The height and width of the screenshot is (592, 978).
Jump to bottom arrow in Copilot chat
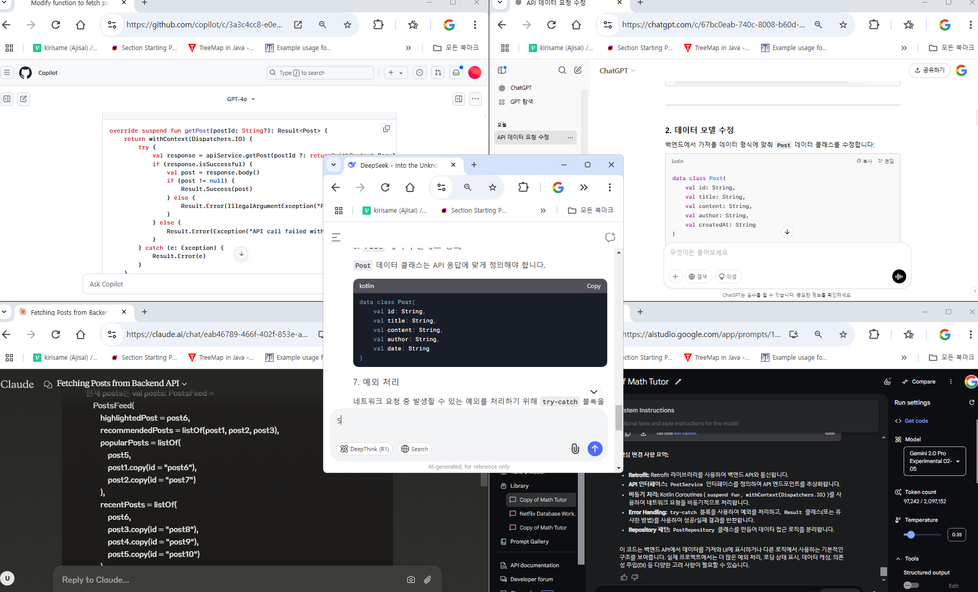point(241,253)
